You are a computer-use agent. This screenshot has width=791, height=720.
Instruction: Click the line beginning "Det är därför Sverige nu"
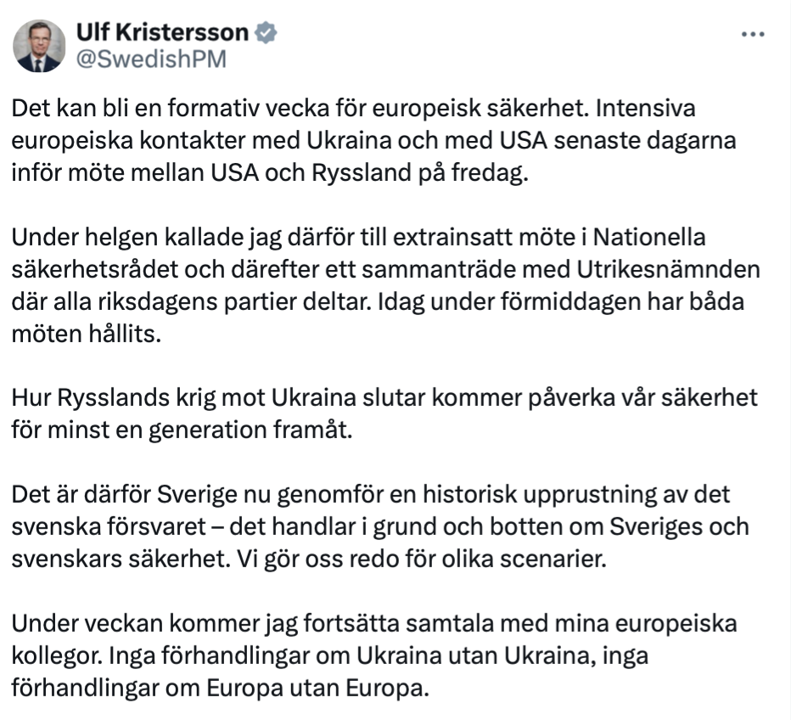(x=370, y=495)
